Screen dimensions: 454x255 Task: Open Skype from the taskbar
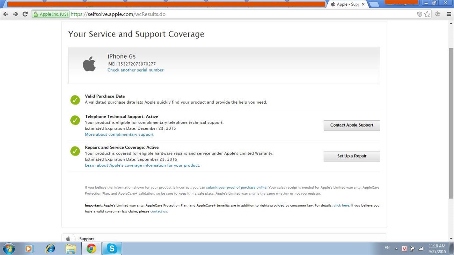[112, 248]
